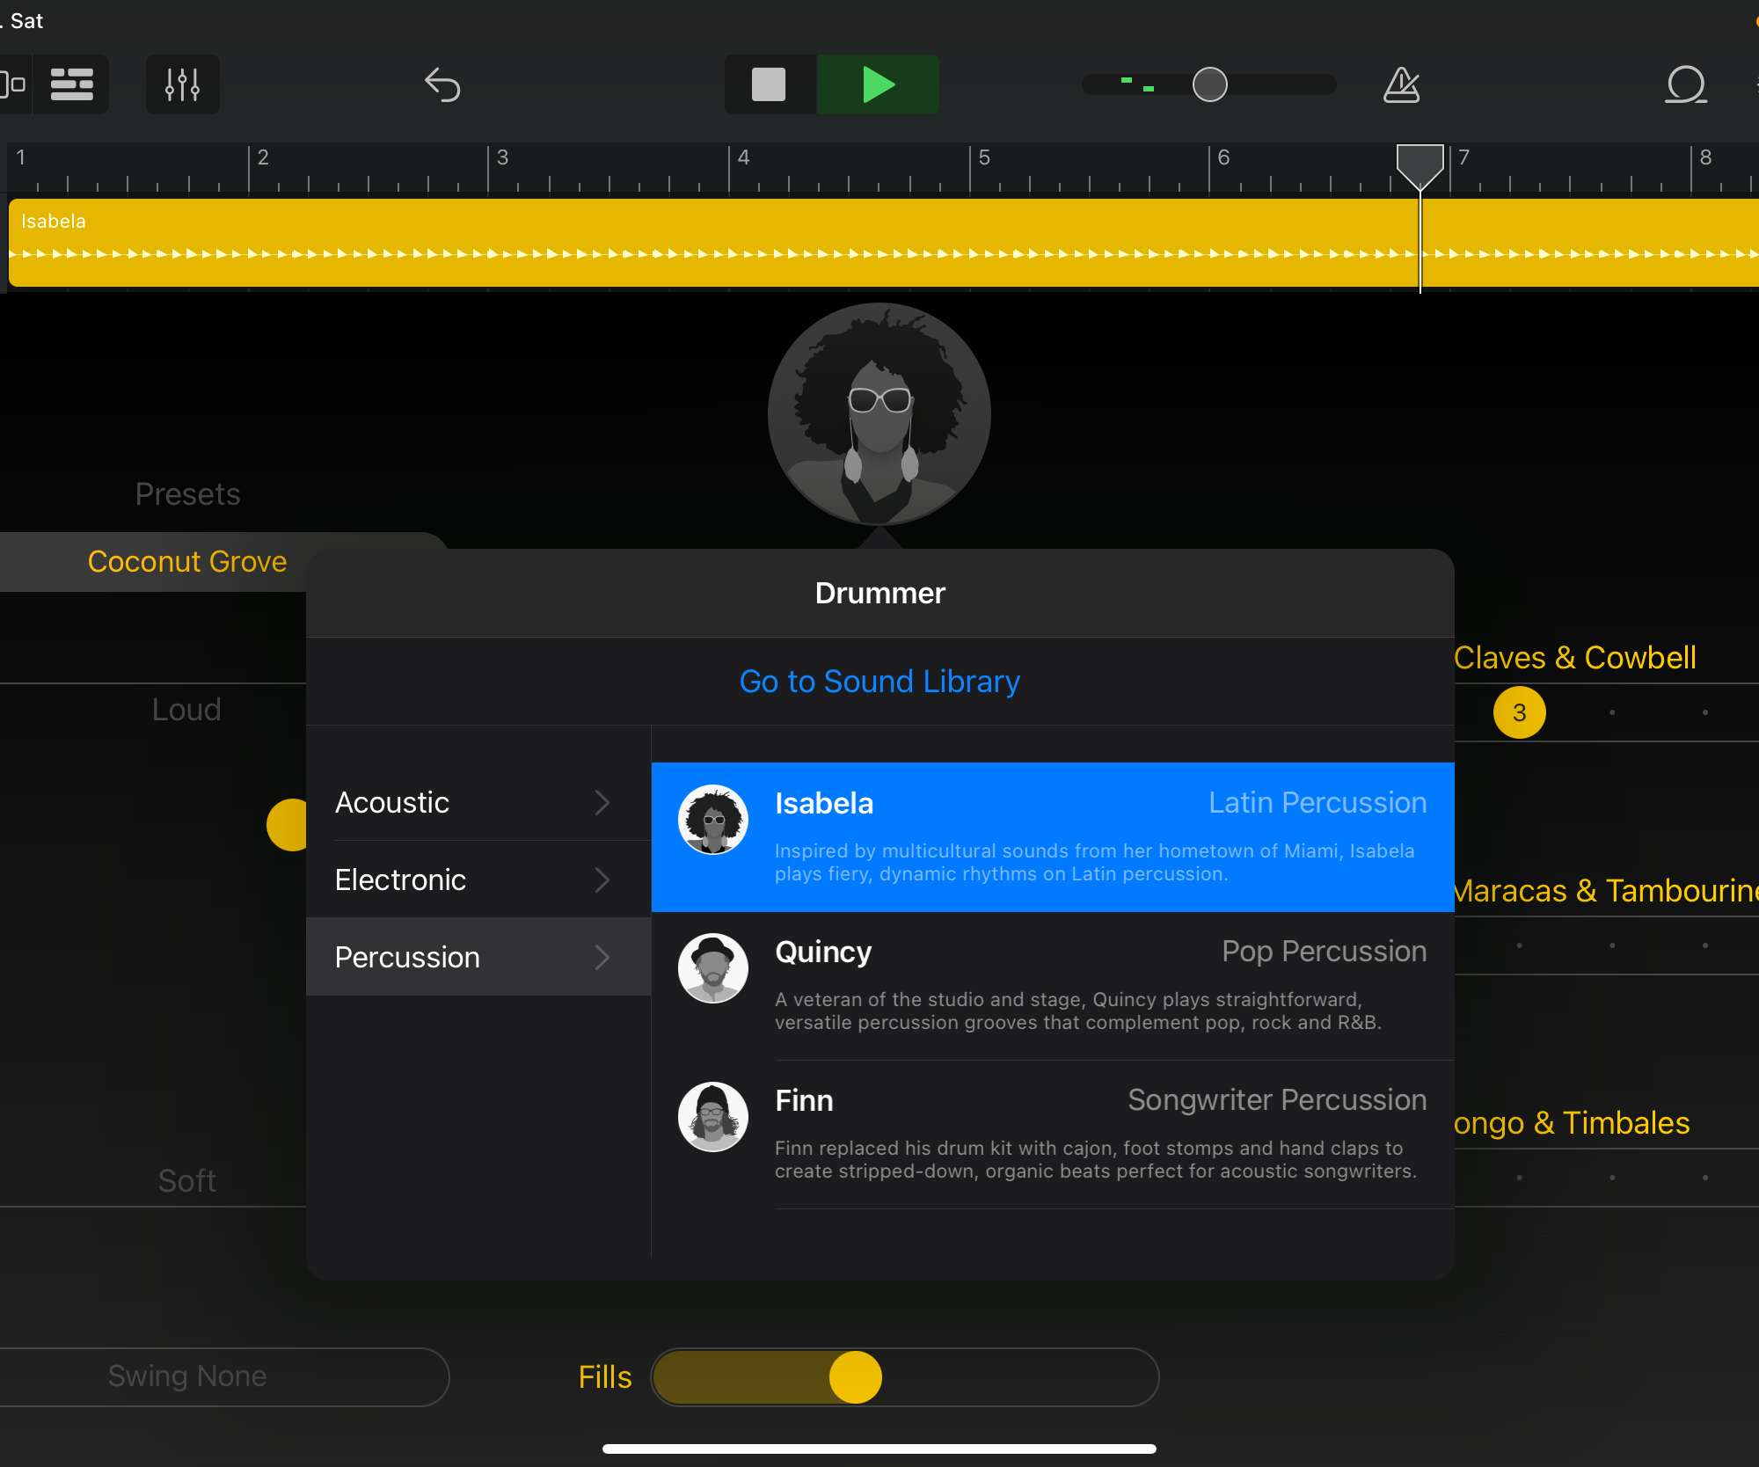Open the Tracks view button
1759x1467 pixels.
coord(71,84)
